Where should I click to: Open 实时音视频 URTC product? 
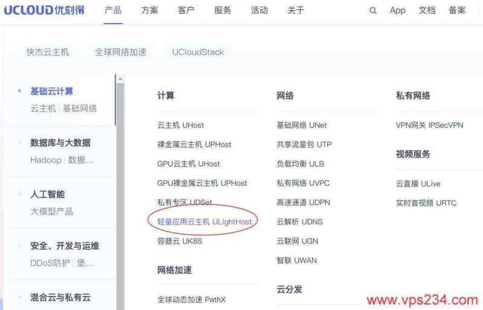click(426, 203)
